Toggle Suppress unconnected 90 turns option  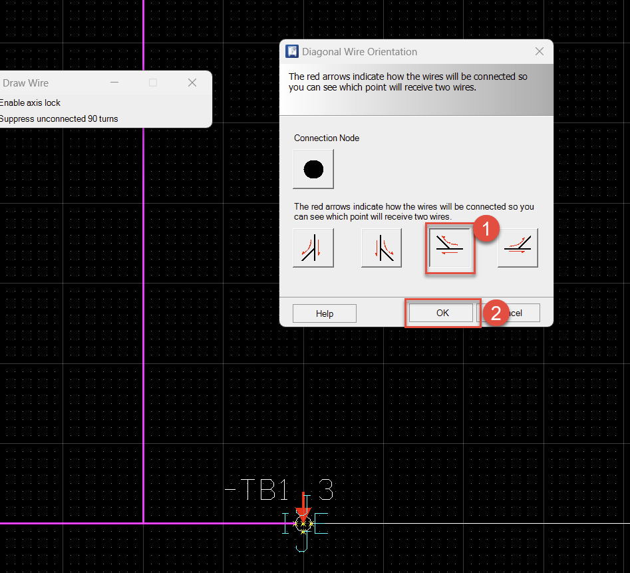(59, 119)
